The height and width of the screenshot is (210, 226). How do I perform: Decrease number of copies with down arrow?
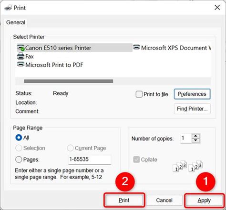195,140
